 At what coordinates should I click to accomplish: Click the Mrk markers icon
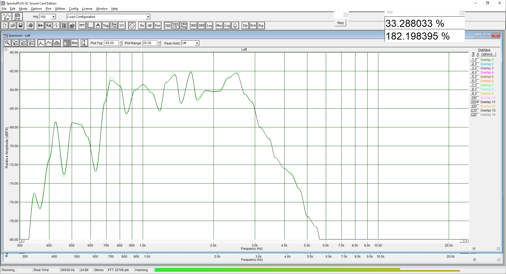point(75,43)
